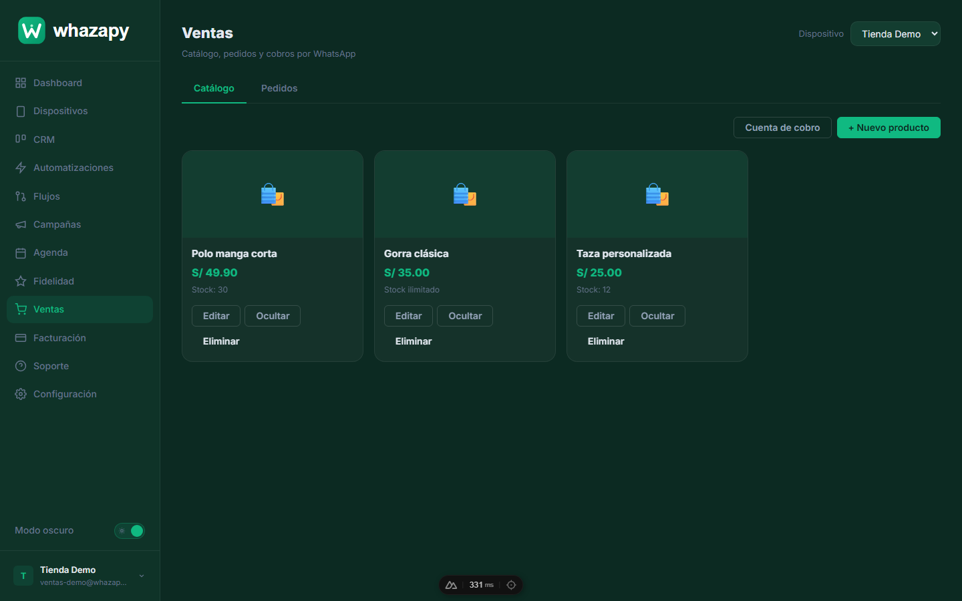962x601 pixels.
Task: Open Soporte help item
Action: coord(79,366)
